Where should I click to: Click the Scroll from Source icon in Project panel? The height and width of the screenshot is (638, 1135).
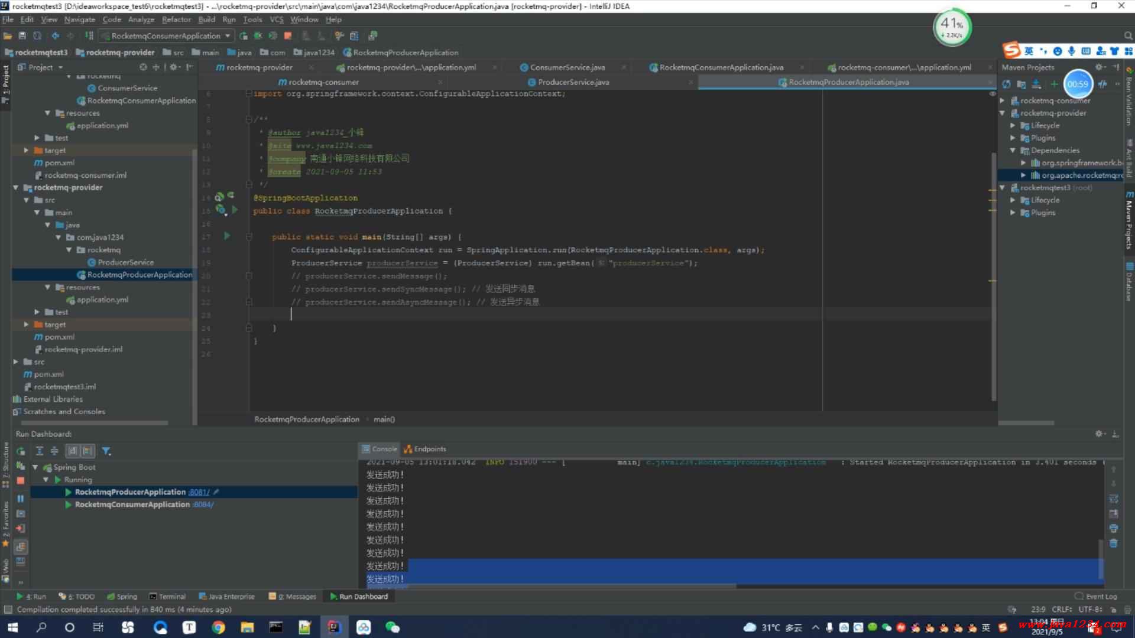click(x=143, y=67)
